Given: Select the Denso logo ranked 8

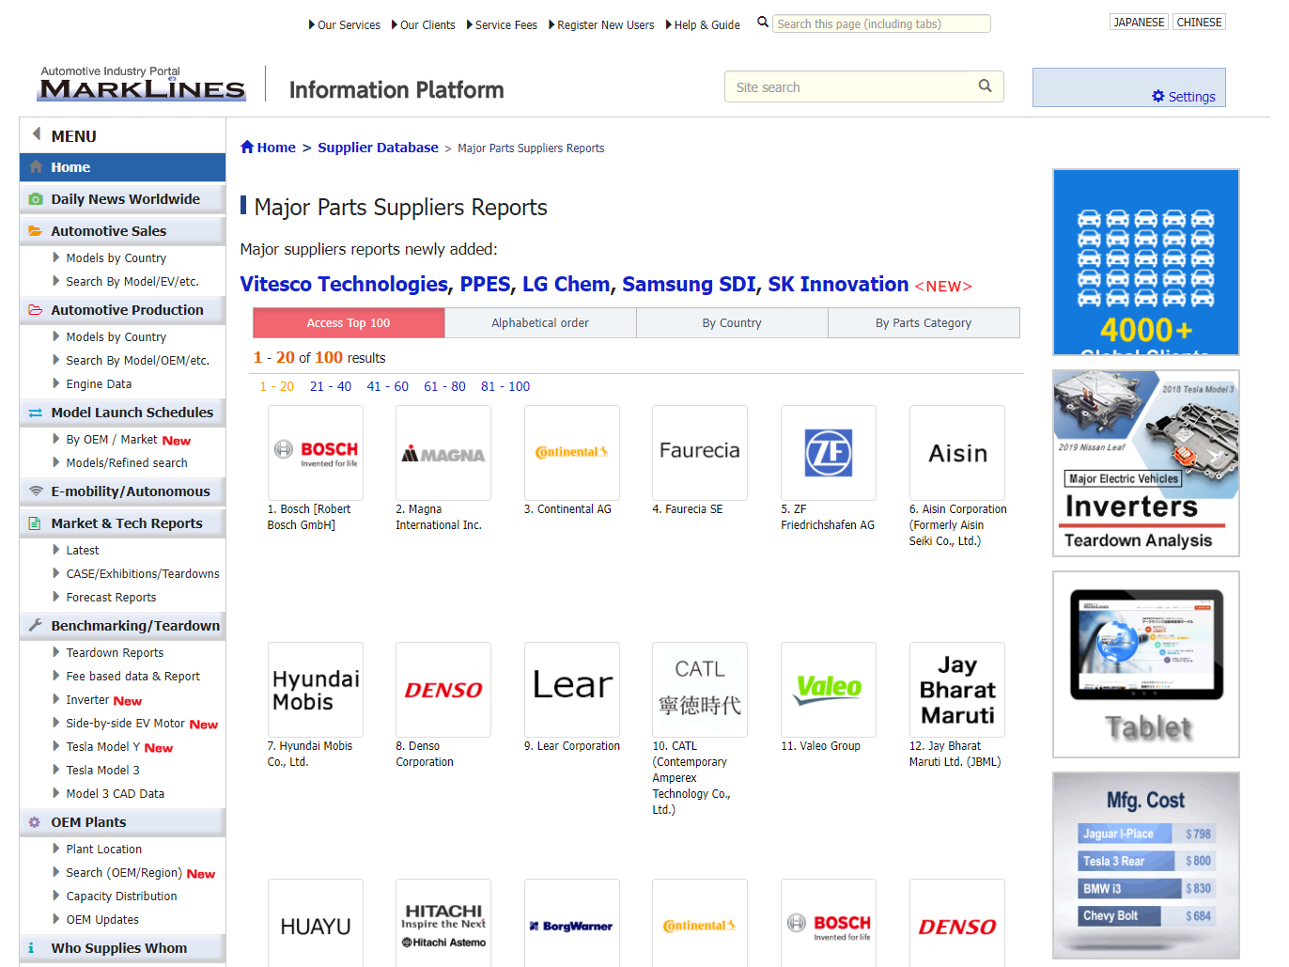Looking at the screenshot, I should tap(443, 690).
